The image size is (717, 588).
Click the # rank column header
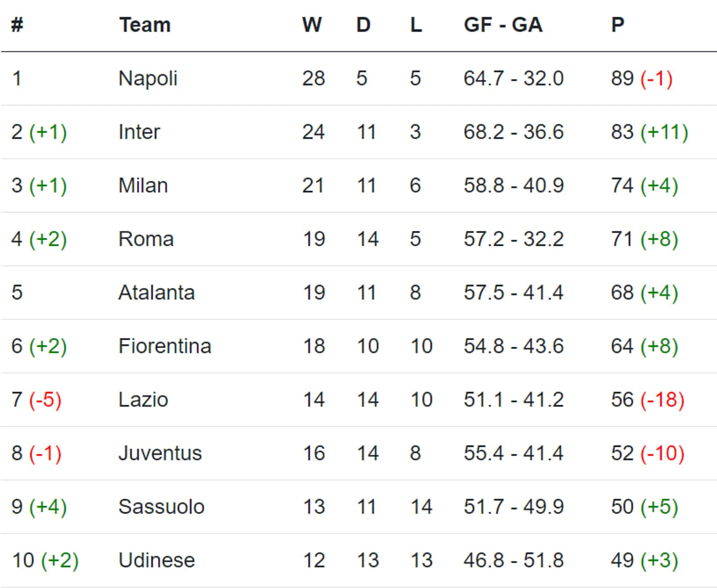tap(17, 25)
